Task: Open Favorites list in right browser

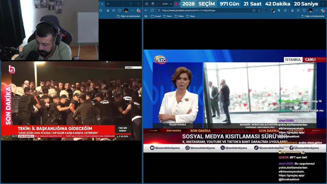Action: tap(298, 10)
